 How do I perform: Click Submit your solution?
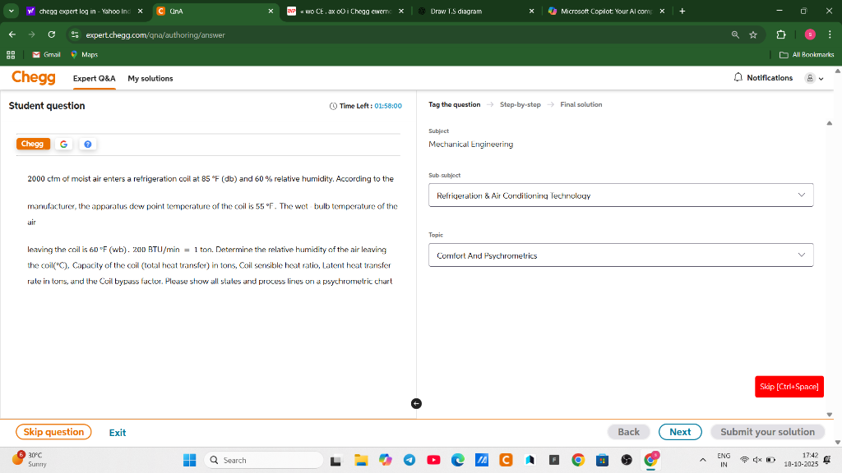[767, 432]
